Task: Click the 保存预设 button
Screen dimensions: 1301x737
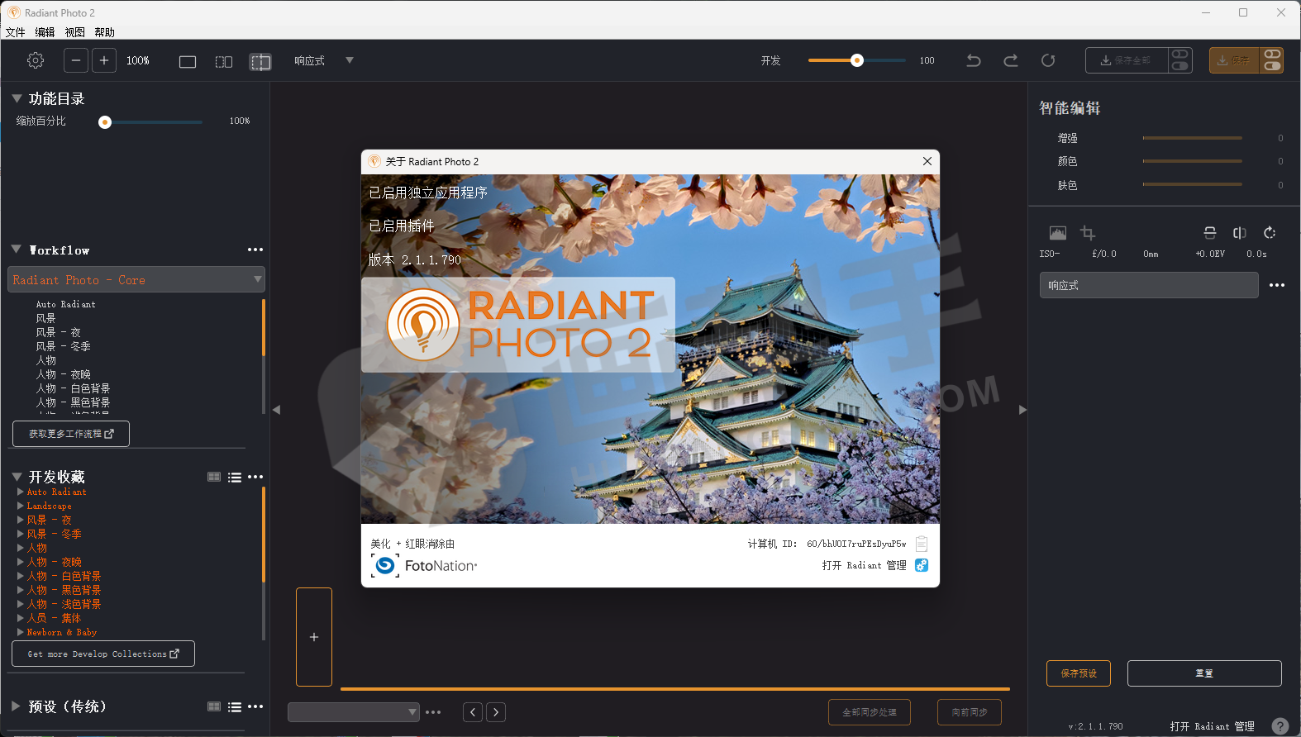Action: click(x=1079, y=673)
